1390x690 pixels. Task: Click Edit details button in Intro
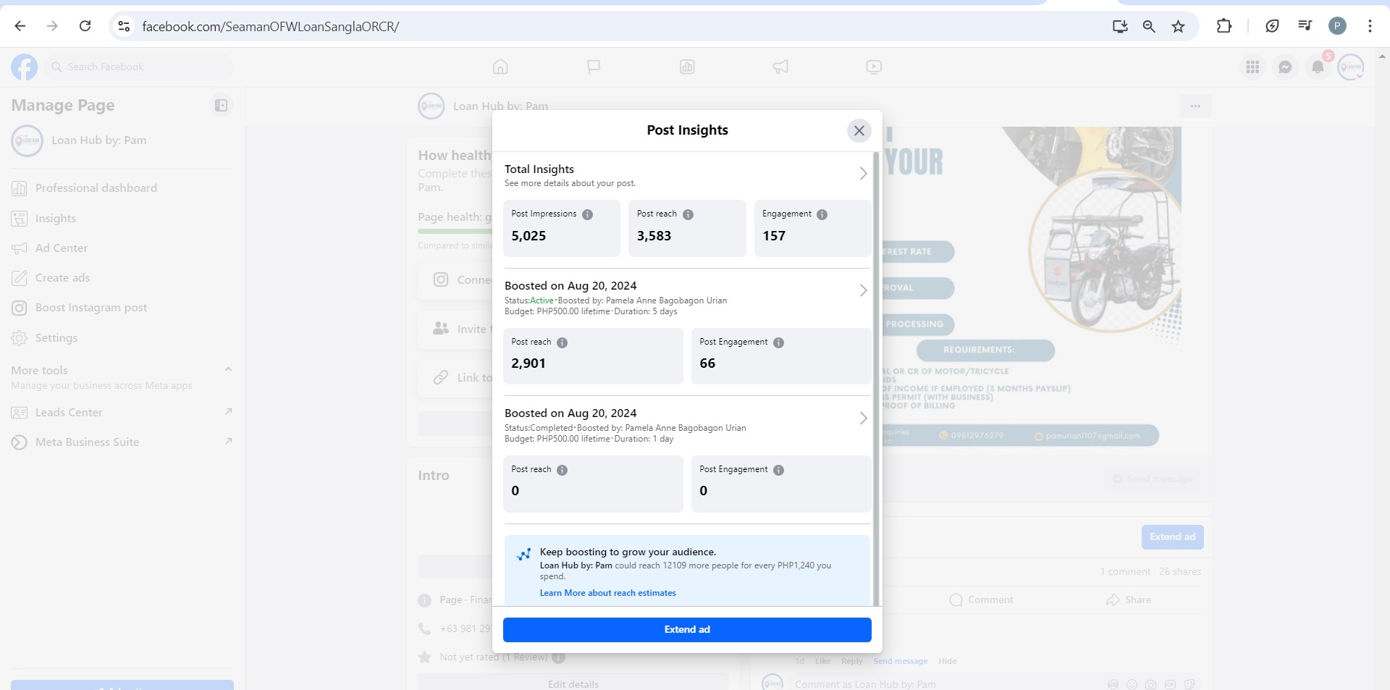573,684
